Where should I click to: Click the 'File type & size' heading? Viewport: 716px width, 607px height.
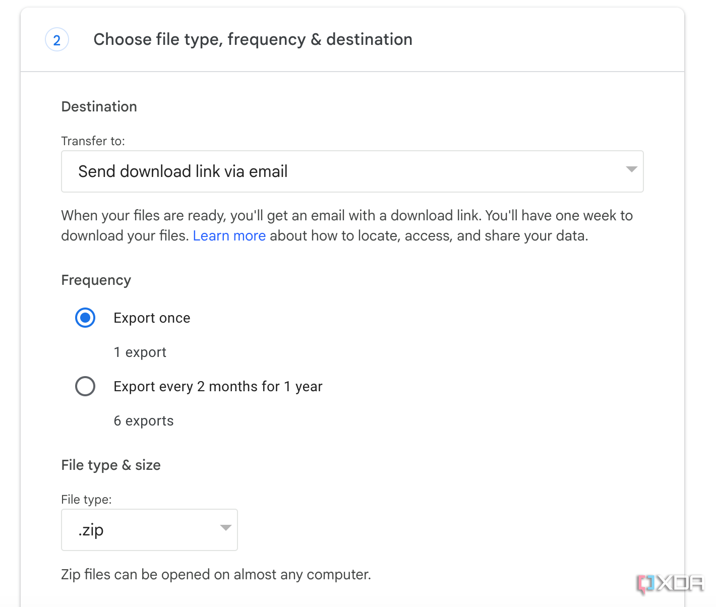coord(111,465)
